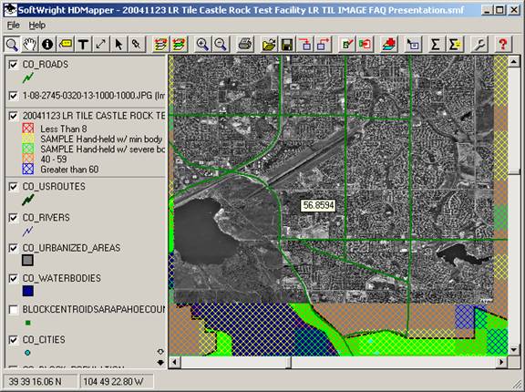Click the red Less Than 8 swatch
This screenshot has height=392, width=525.
(x=27, y=129)
